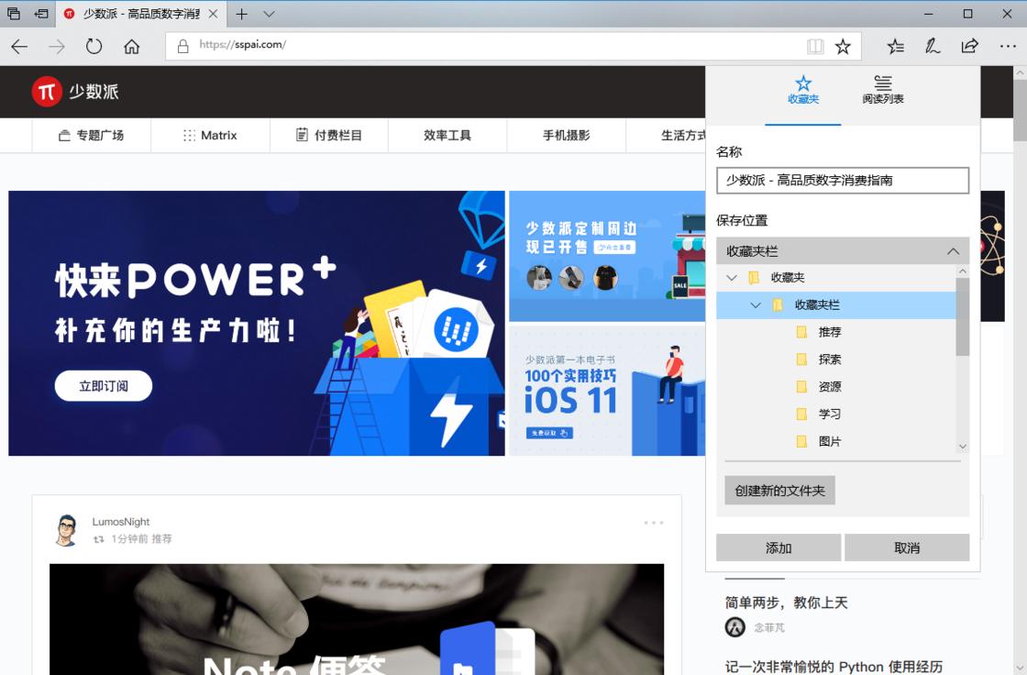Click the browser back arrow

point(19,47)
